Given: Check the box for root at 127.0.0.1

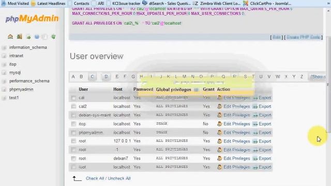Looking at the screenshot, I should 73,141.
